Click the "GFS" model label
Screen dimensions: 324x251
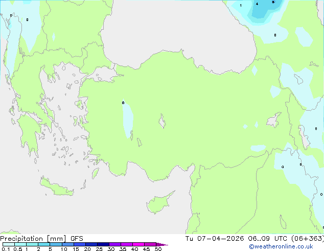tap(77, 239)
